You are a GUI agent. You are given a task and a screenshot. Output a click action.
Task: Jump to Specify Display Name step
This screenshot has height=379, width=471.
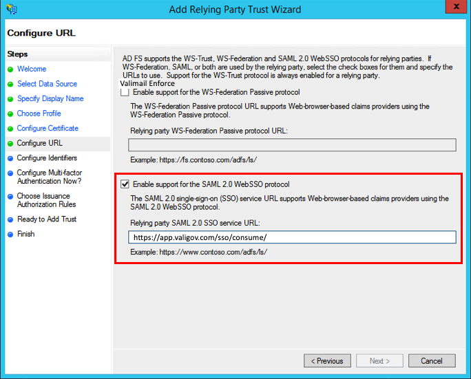click(x=50, y=98)
